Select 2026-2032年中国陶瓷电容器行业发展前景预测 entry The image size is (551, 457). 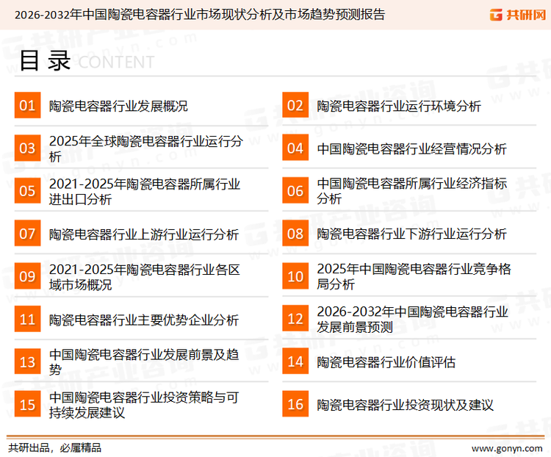coord(413,319)
